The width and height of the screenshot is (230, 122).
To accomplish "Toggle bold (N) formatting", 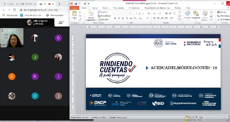I will coord(115,18).
